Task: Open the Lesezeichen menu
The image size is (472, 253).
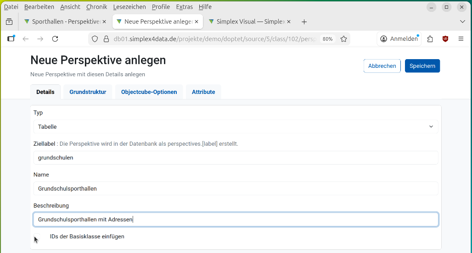Action: coord(130,7)
